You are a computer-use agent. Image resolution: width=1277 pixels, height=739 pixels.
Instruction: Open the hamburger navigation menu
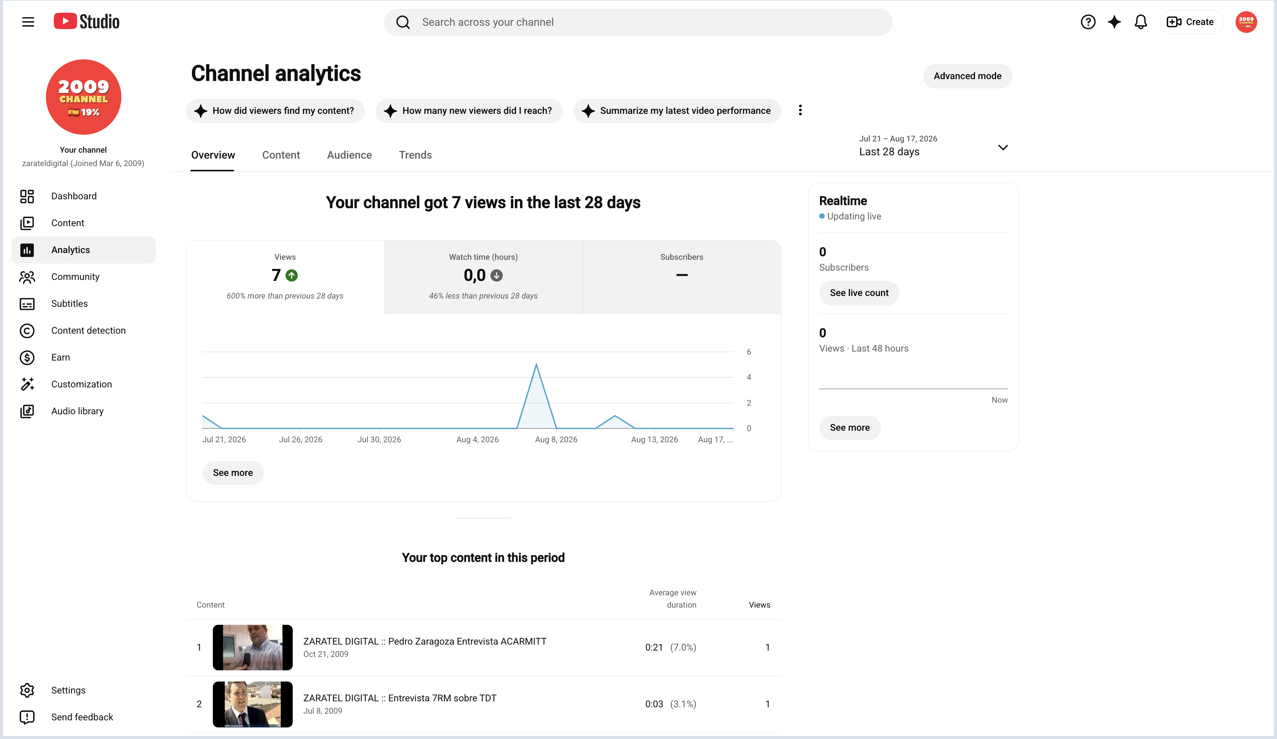(x=28, y=22)
